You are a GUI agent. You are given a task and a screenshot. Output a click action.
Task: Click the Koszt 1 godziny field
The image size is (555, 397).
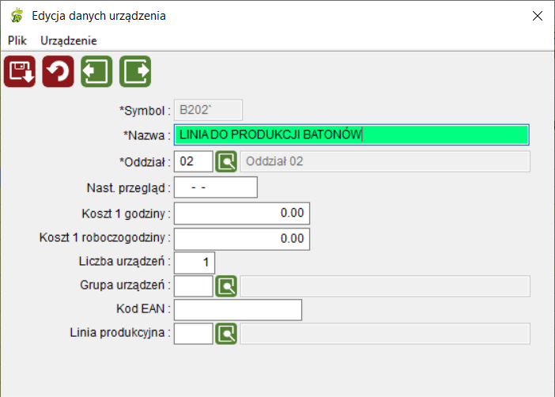[242, 214]
